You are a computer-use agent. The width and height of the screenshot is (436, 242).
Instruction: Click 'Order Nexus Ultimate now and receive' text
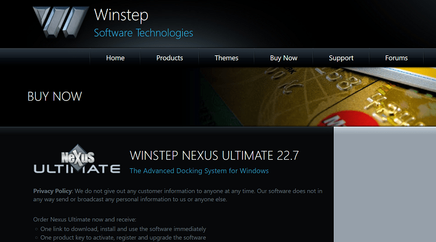click(x=85, y=220)
